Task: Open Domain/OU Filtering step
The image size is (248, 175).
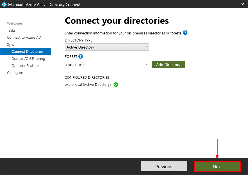Action: [x=28, y=59]
